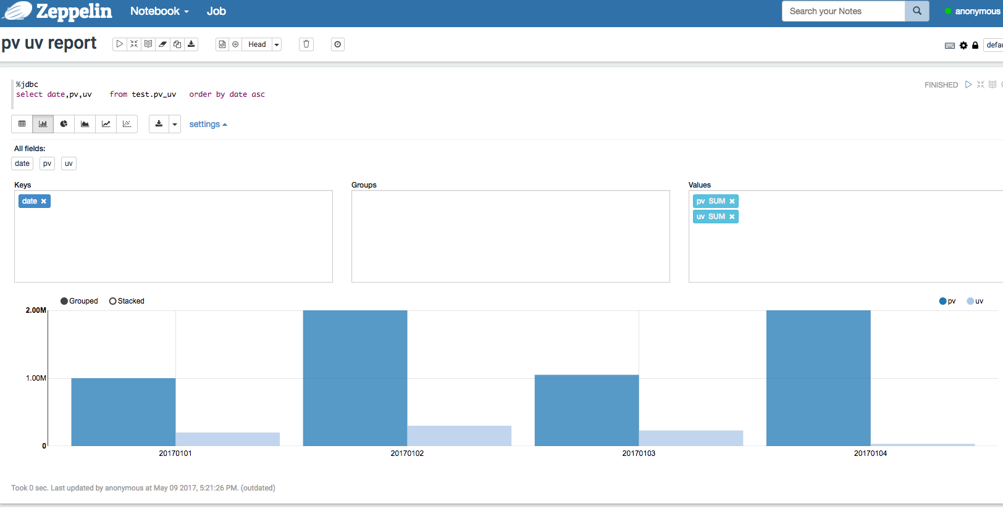The image size is (1003, 509).
Task: Remove the pv SUM value
Action: [x=732, y=201]
